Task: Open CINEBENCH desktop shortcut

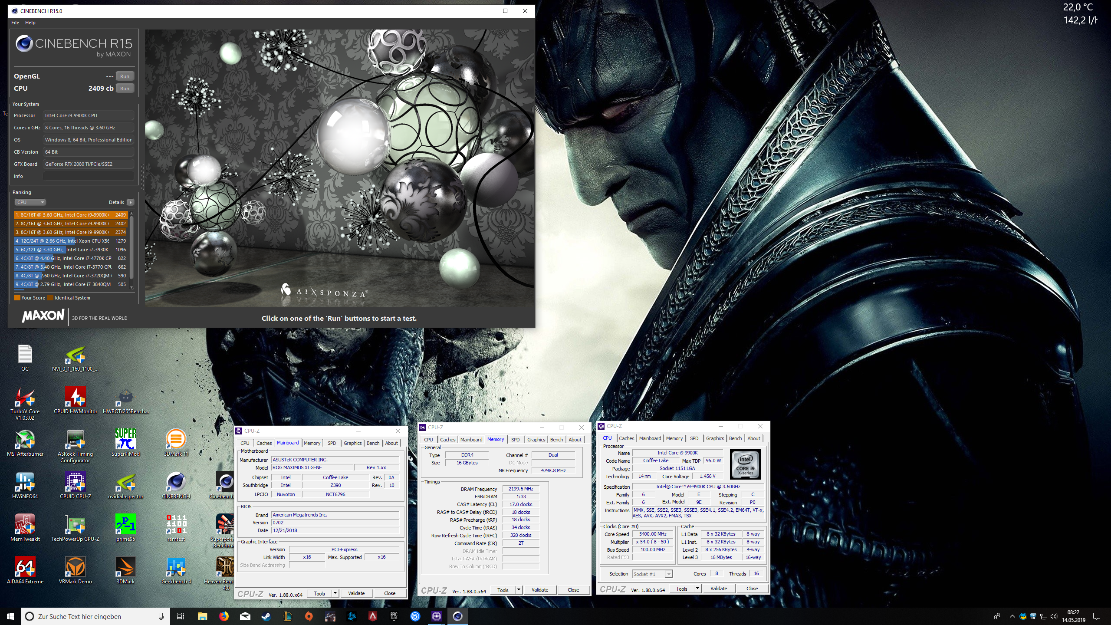Action: [x=176, y=485]
